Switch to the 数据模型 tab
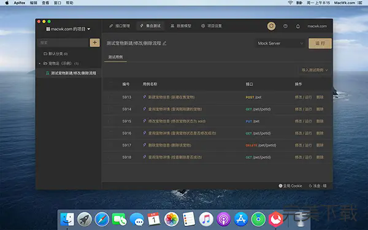 pyautogui.click(x=181, y=26)
